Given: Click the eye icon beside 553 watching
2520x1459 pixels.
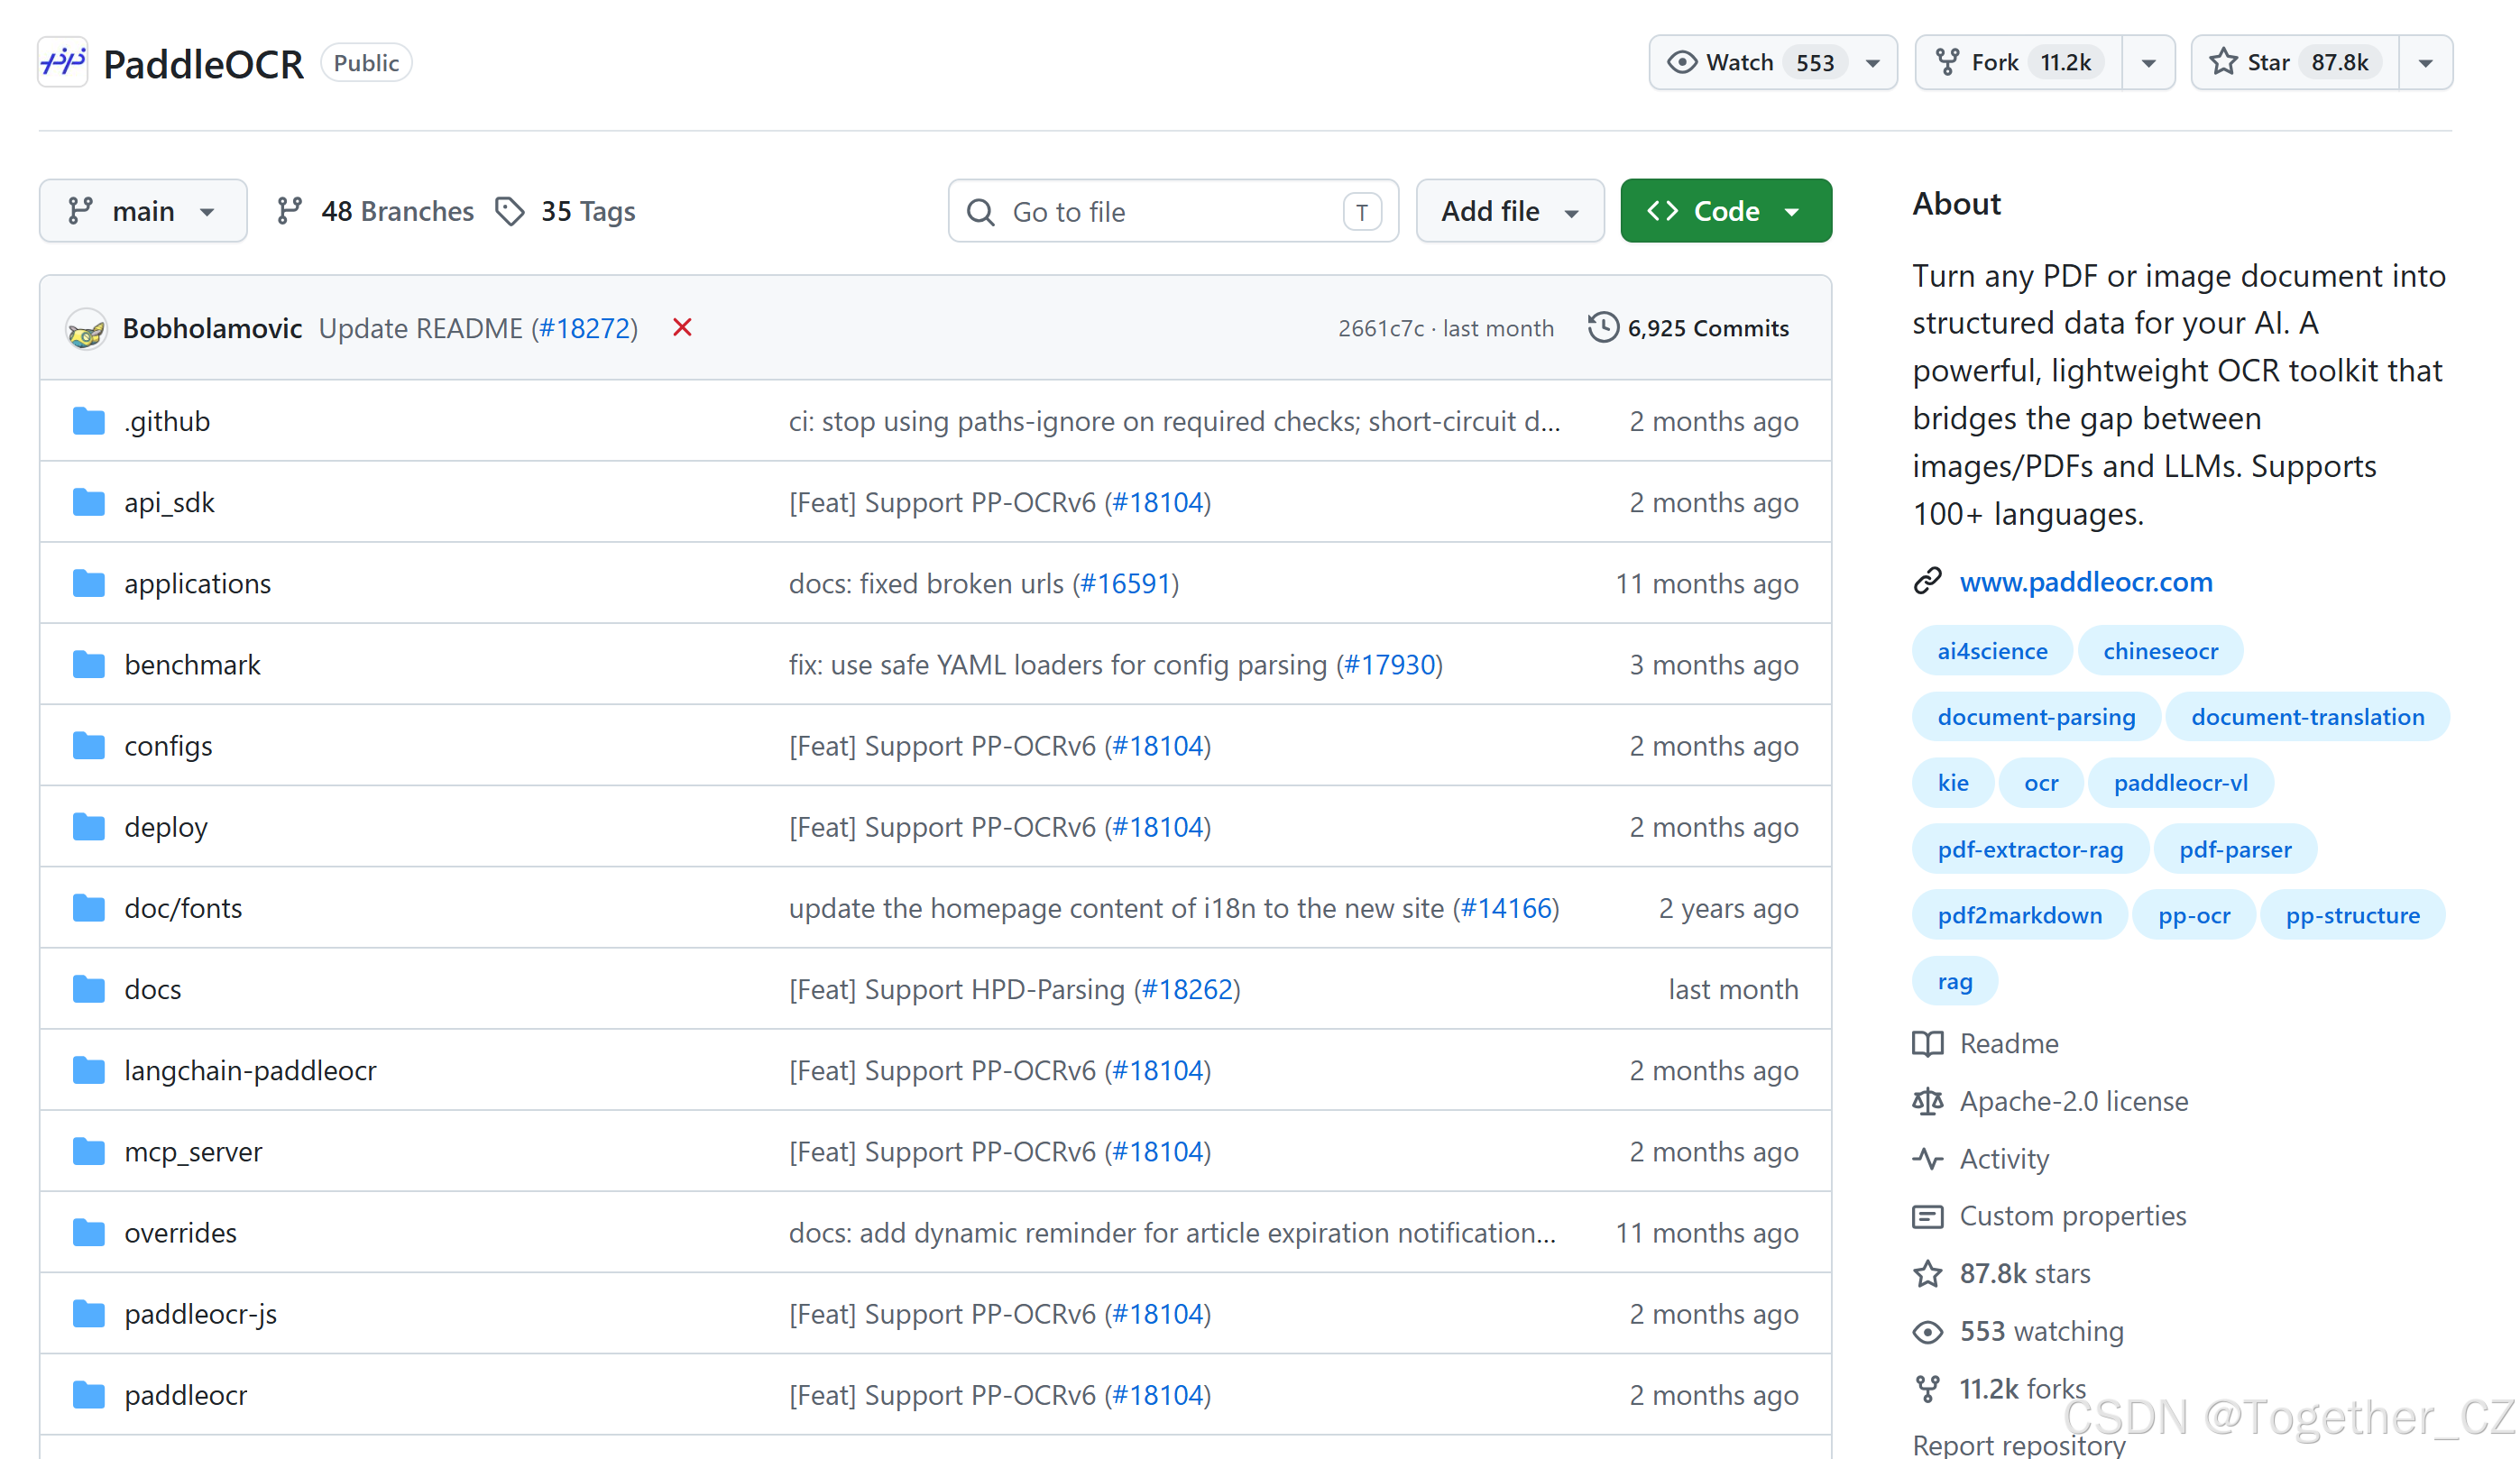Looking at the screenshot, I should (x=1927, y=1333).
